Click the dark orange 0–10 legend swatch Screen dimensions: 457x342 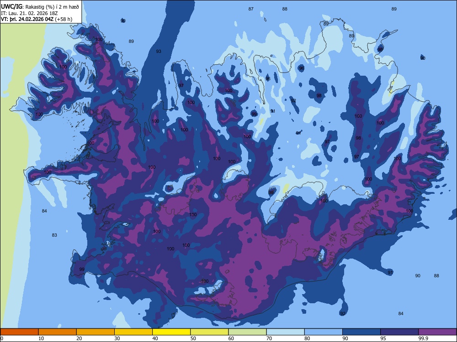coord(19,332)
